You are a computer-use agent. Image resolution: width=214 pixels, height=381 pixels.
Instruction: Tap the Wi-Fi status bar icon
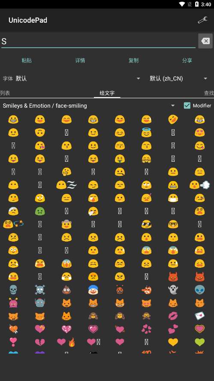pos(182,4)
